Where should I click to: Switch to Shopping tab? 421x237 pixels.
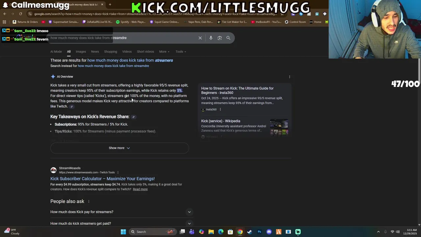[111, 52]
